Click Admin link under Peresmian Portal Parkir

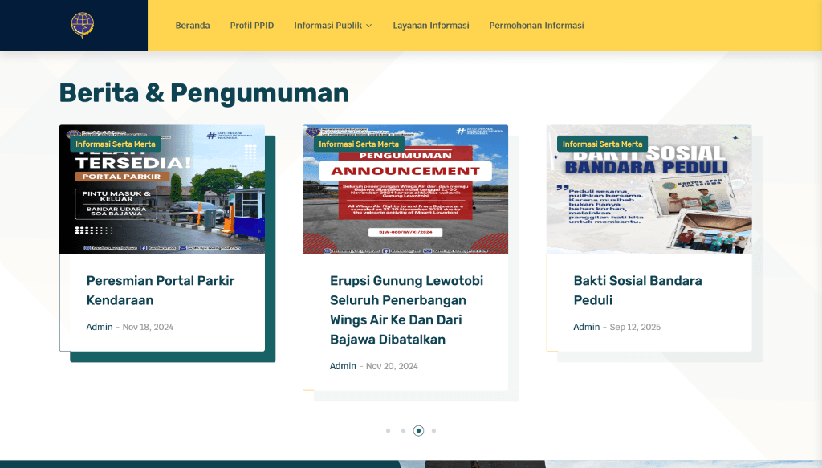click(99, 327)
